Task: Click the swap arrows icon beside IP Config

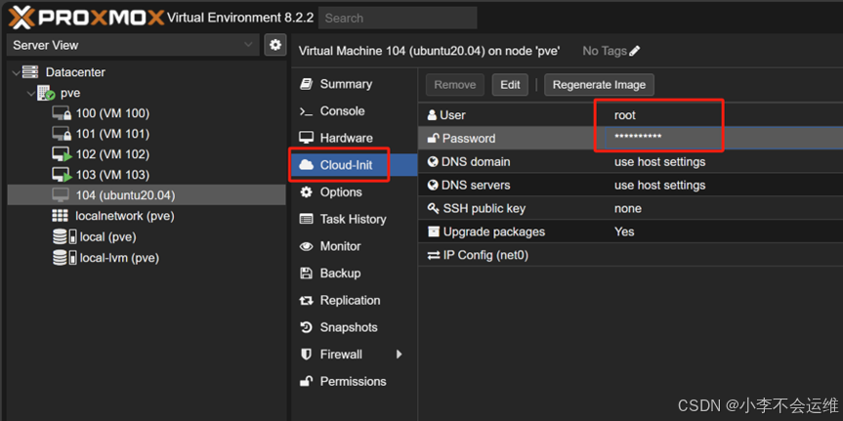Action: (x=434, y=255)
